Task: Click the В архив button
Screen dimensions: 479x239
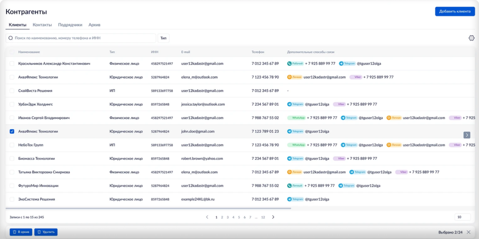Action: click(x=21, y=232)
